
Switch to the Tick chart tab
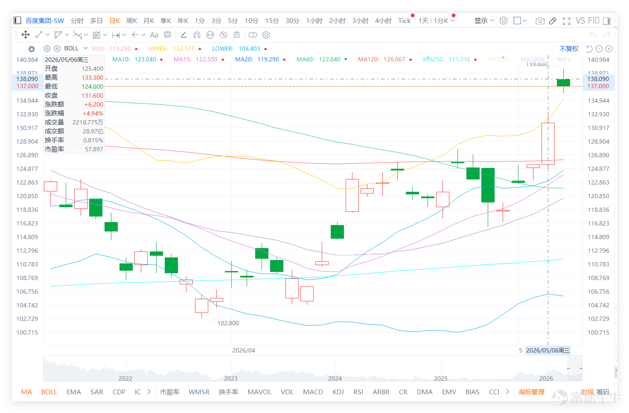404,20
